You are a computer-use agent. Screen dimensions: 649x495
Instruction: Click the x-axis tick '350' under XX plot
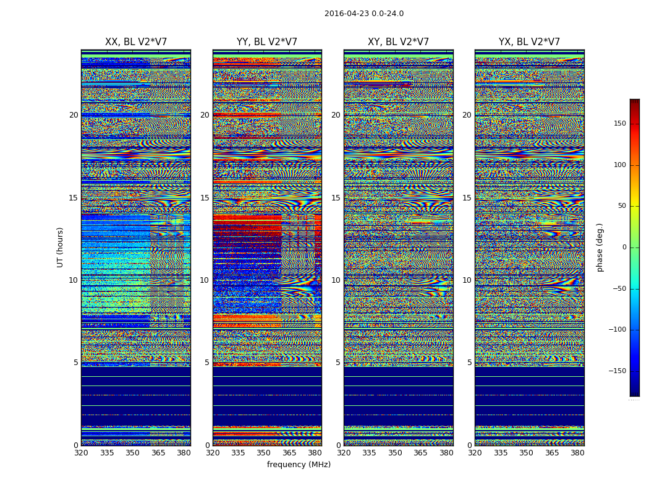click(132, 453)
